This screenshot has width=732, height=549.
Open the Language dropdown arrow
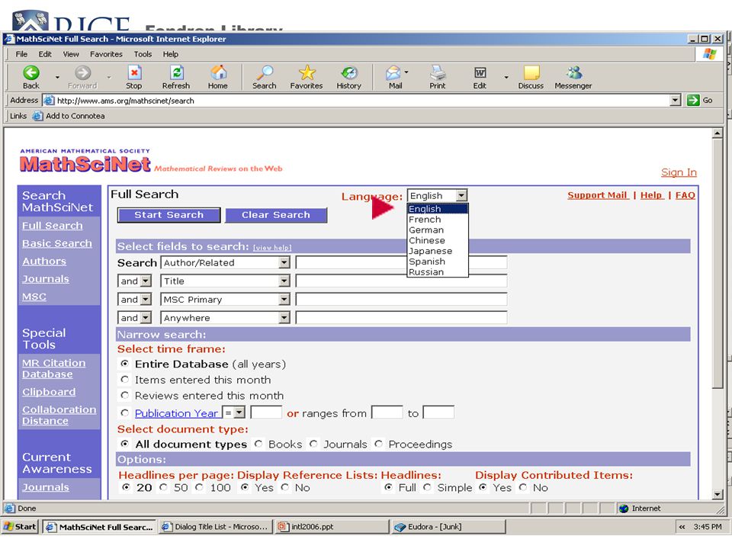tap(461, 195)
